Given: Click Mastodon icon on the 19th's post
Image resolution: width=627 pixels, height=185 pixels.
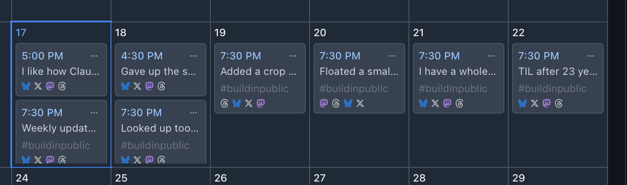Looking at the screenshot, I should coord(261,103).
